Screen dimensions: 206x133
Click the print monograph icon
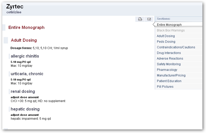click(x=140, y=19)
